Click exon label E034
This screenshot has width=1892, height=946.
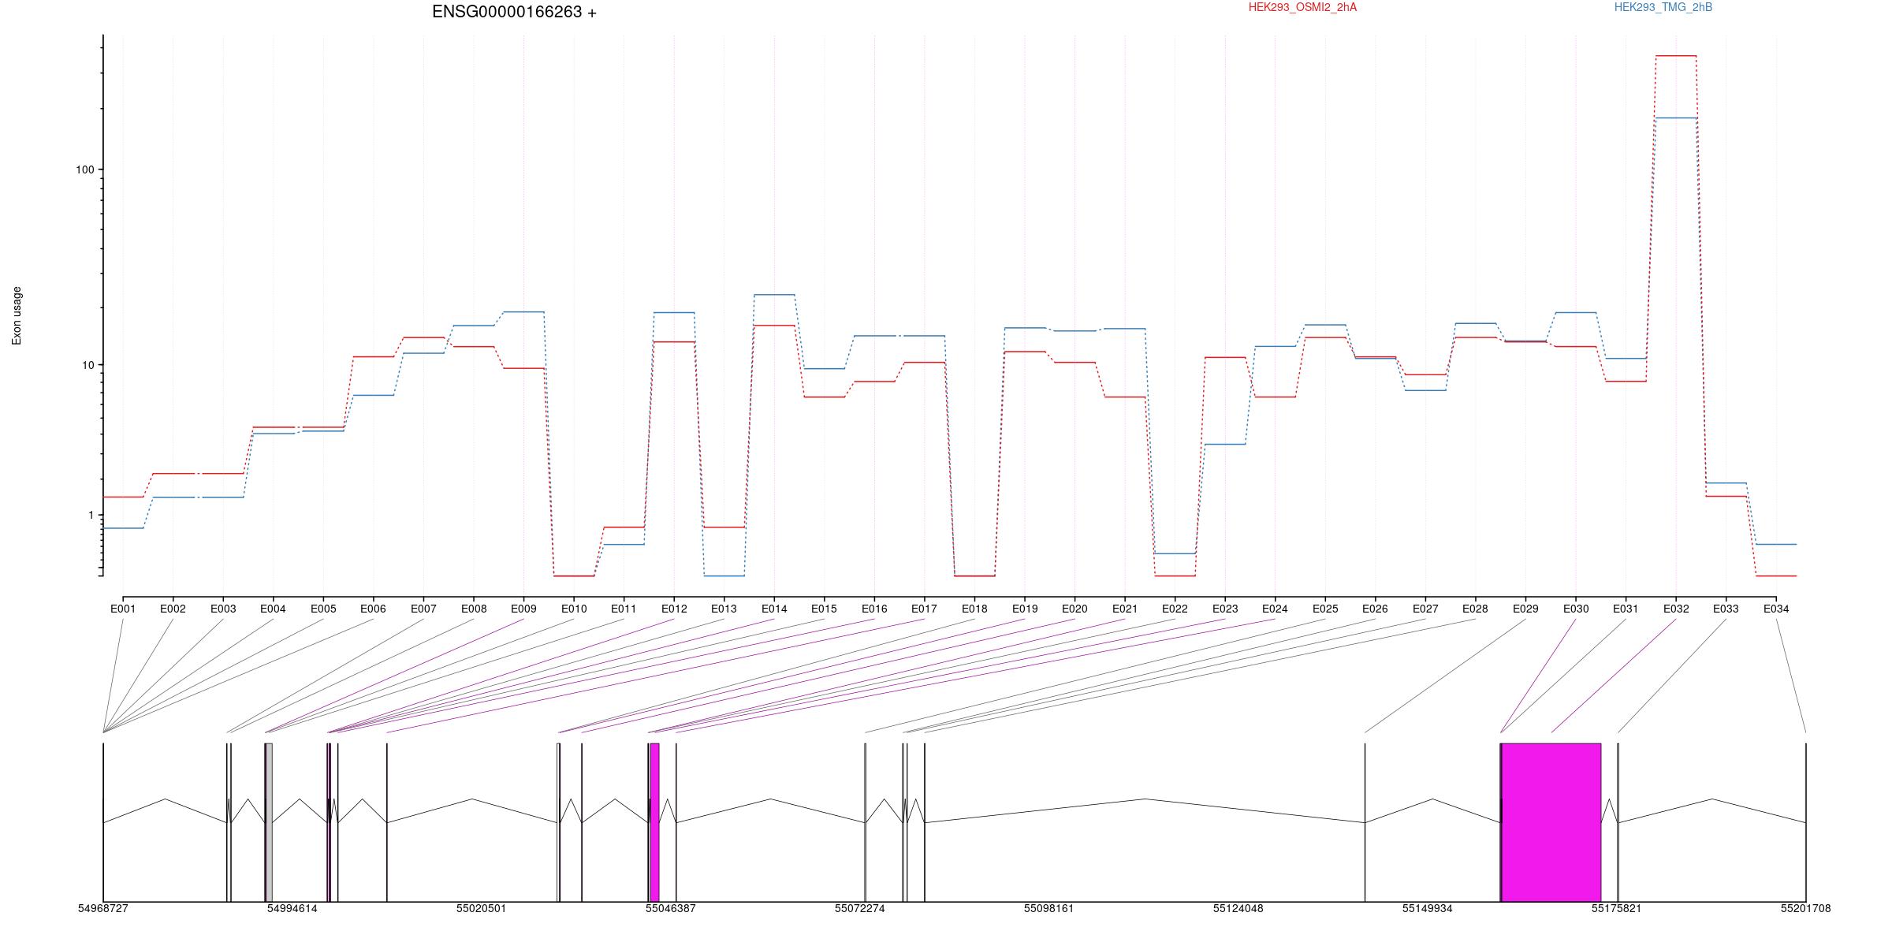point(1776,609)
